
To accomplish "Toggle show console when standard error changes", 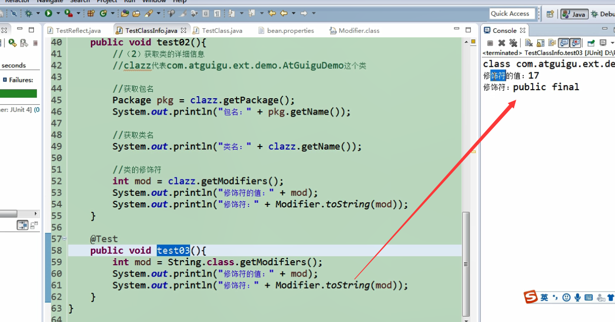I will 575,43.
